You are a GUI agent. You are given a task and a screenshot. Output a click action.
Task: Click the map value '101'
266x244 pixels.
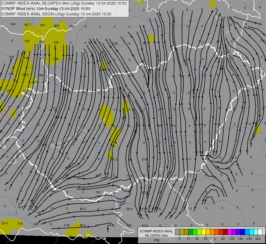tap(98, 192)
